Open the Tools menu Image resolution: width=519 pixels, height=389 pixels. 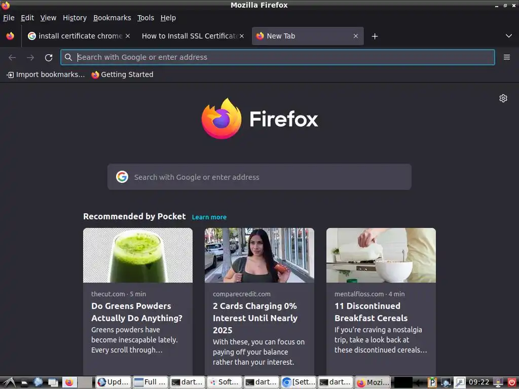tap(145, 18)
